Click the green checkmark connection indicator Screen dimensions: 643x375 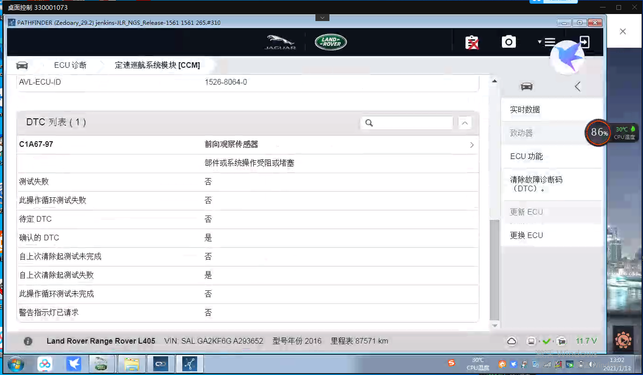[x=547, y=341]
